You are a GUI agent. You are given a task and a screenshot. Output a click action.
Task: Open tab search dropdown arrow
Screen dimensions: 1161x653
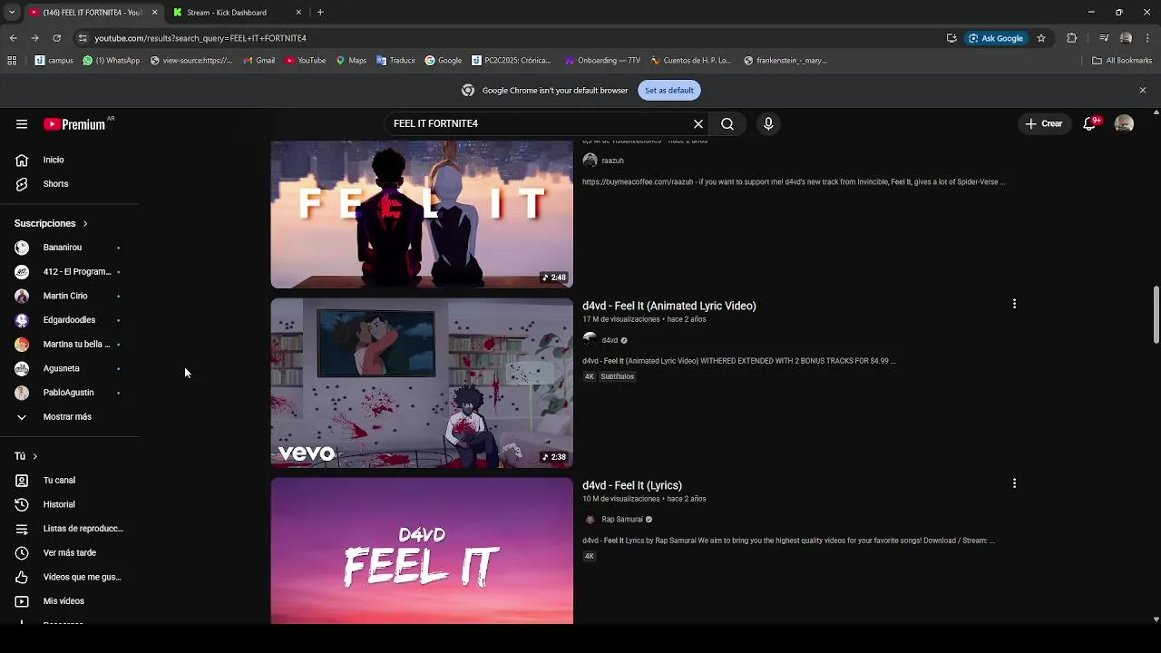tap(12, 13)
